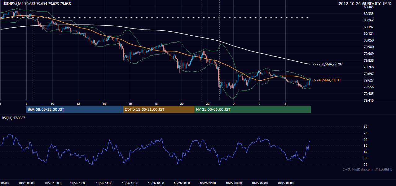Click hour tick 4 below price chart
396x186 pixels.
(x=285, y=104)
